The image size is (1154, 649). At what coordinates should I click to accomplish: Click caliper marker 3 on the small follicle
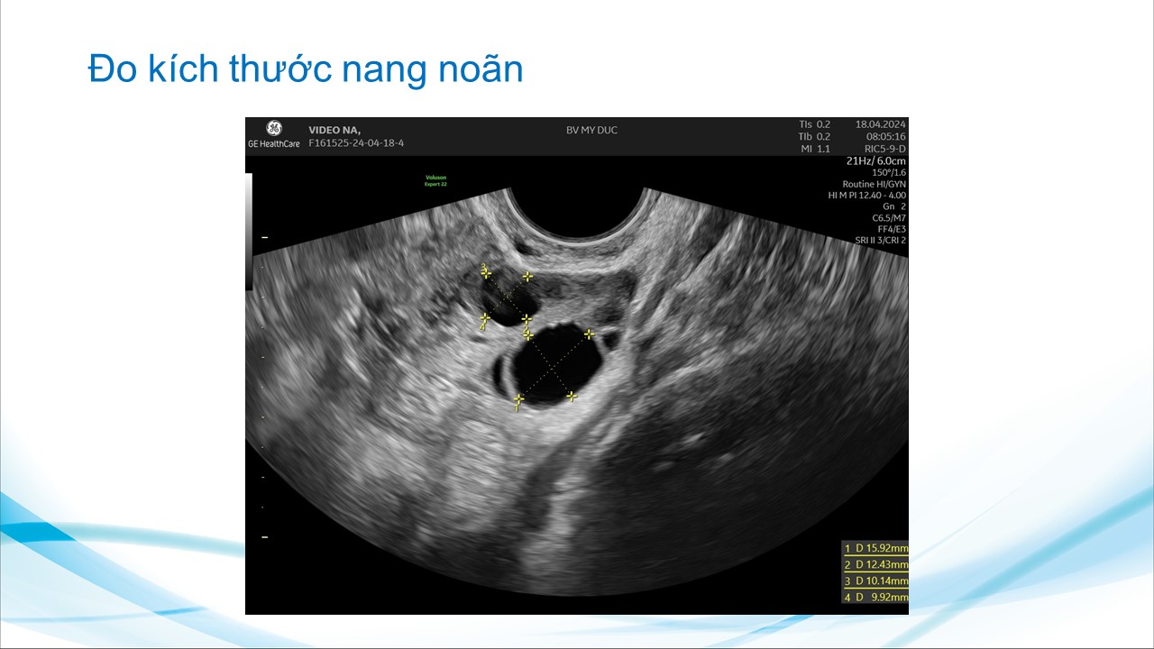[486, 271]
